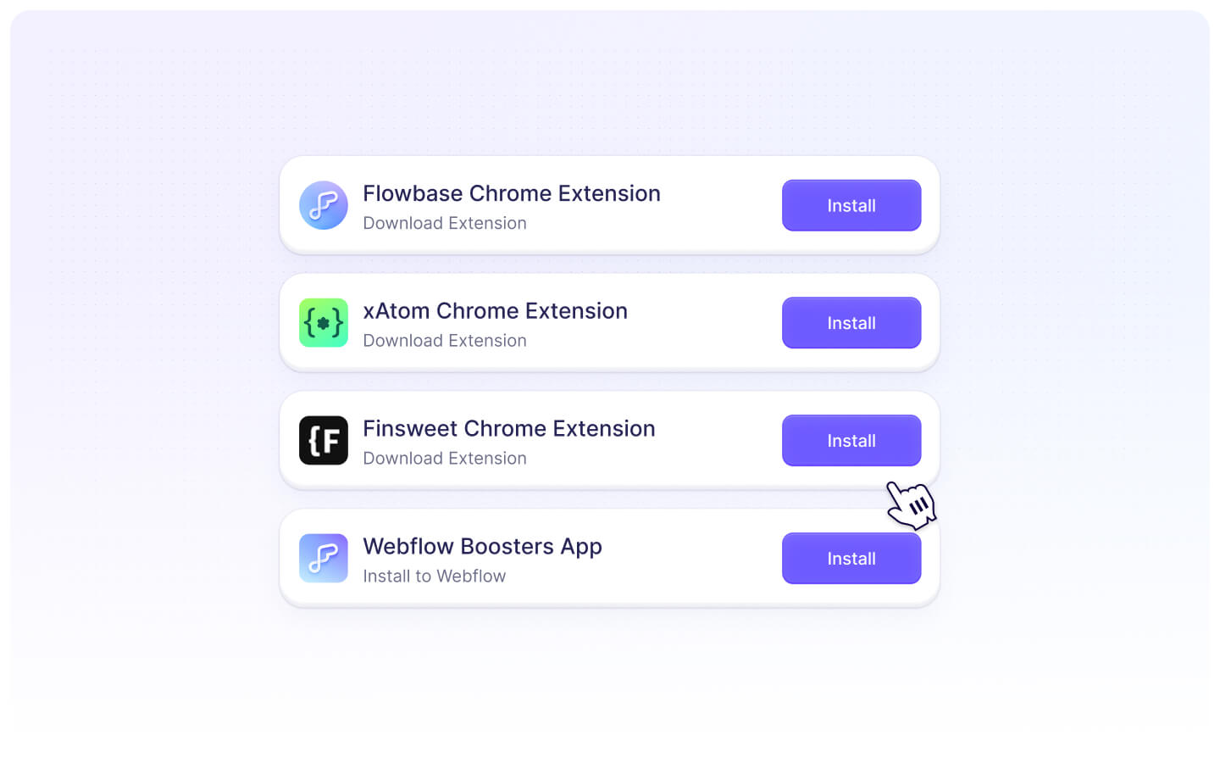The image size is (1220, 763).
Task: Click the black Finsweet {F logo icon
Action: (x=324, y=441)
